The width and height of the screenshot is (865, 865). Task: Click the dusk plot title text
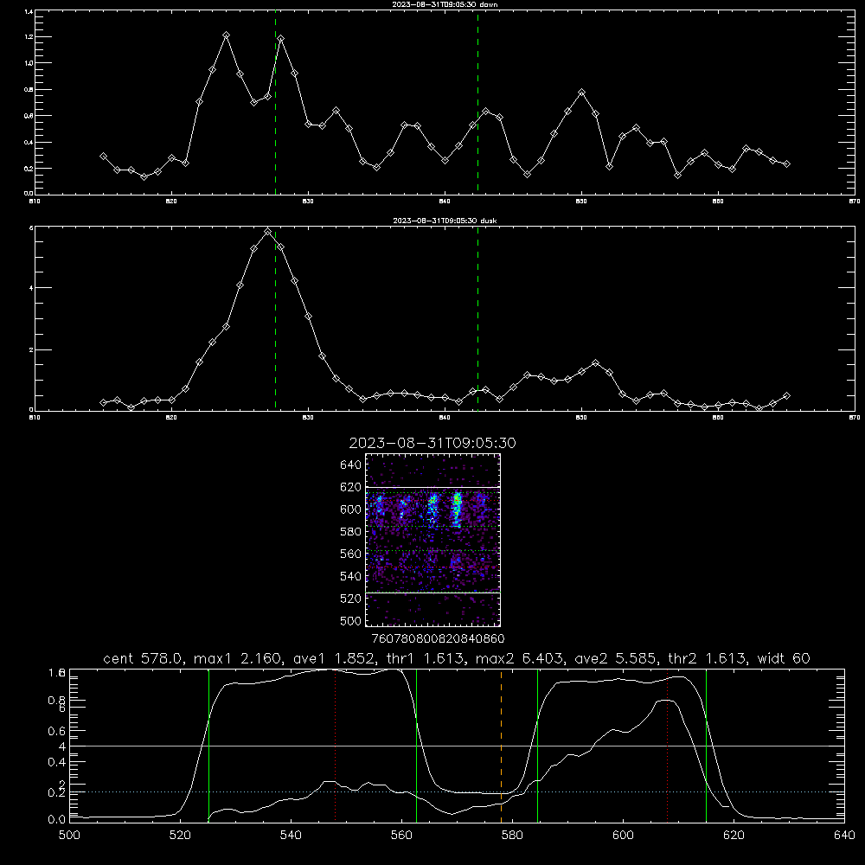coord(445,220)
